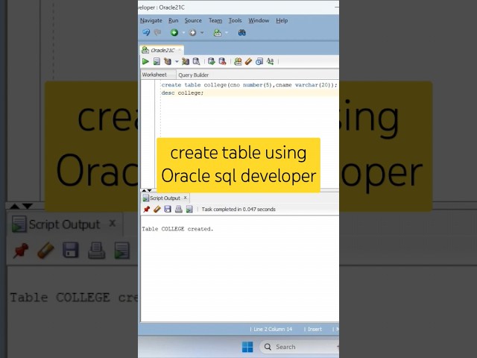Switch to the Query Builder tab

[x=194, y=75]
